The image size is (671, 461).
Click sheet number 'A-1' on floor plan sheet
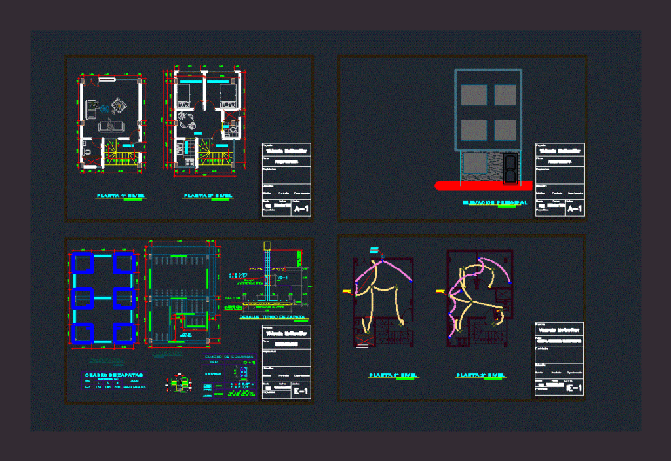coord(301,209)
